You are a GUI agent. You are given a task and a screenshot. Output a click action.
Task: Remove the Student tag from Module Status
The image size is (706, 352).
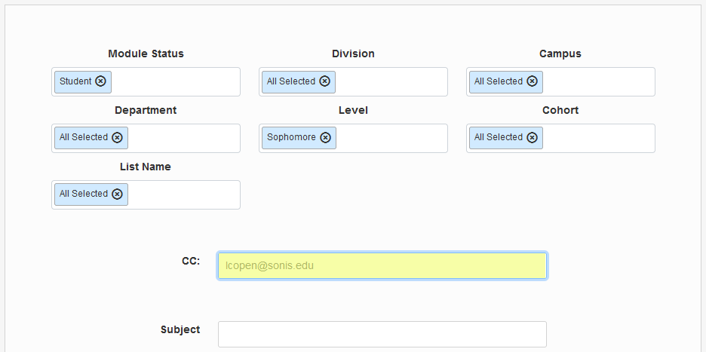[100, 81]
